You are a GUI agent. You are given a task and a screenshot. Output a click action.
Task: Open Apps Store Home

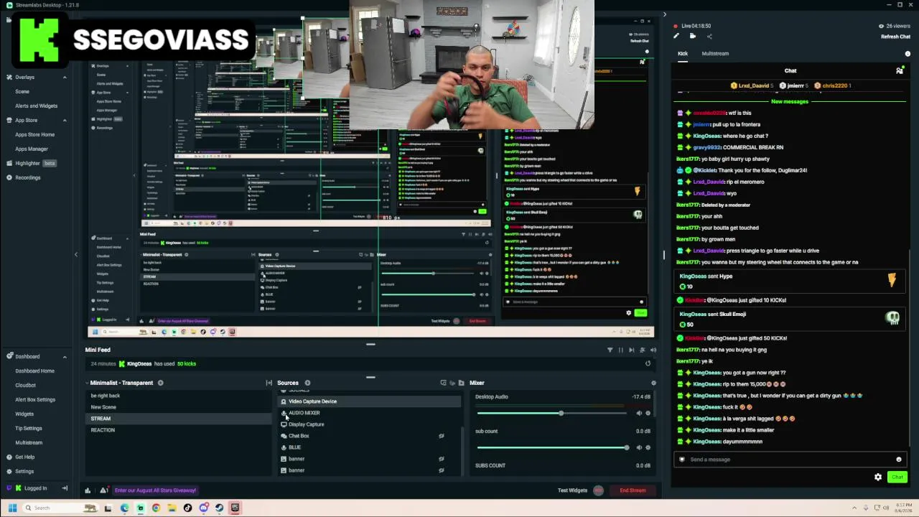[34, 134]
